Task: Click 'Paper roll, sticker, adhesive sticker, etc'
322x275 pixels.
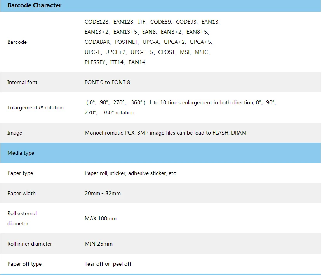Action: coord(130,173)
